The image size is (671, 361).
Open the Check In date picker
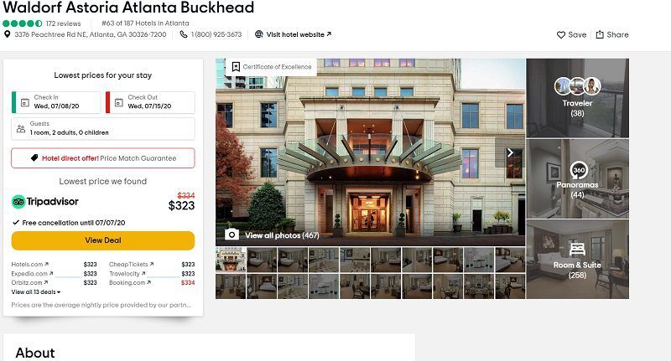pyautogui.click(x=56, y=102)
